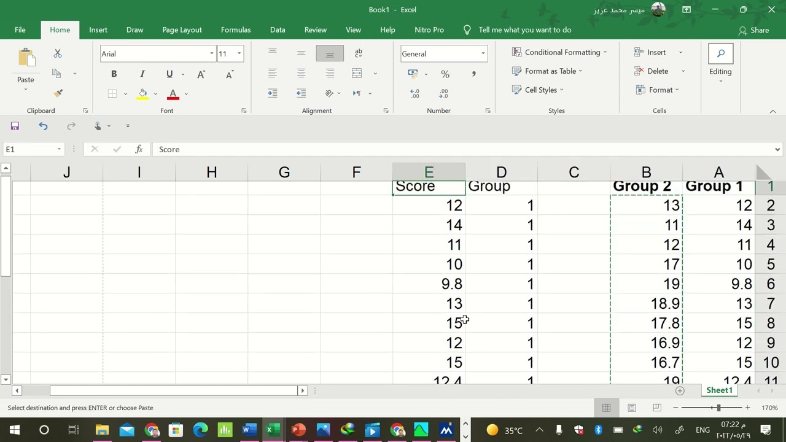Increase font size with the large A button
The height and width of the screenshot is (442, 786).
pos(201,74)
